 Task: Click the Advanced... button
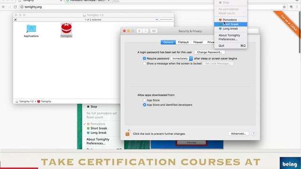coord(238,133)
